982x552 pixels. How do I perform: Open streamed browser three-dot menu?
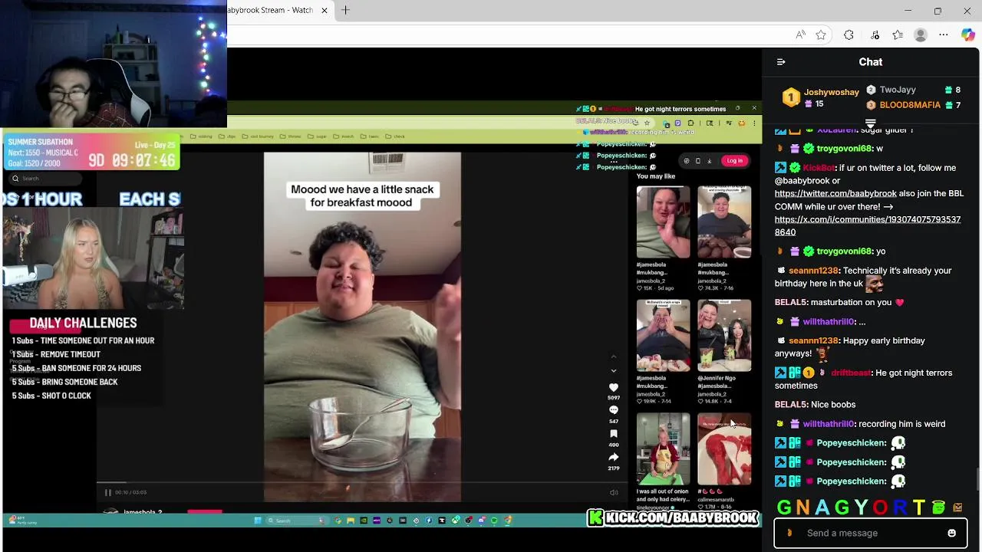754,123
